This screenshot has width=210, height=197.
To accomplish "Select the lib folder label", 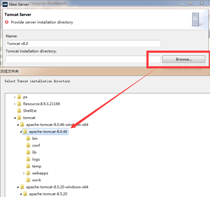I will (34, 152).
